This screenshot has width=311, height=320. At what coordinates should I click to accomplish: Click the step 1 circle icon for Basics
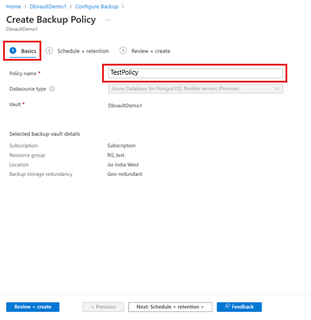[13, 50]
